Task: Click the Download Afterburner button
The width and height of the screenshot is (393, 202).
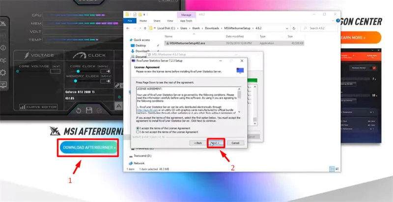Action: pos(89,148)
